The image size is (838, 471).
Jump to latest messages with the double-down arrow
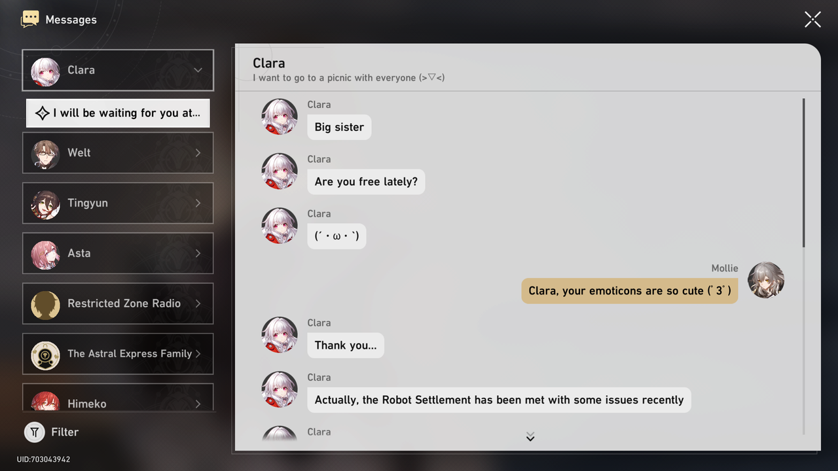click(x=530, y=437)
